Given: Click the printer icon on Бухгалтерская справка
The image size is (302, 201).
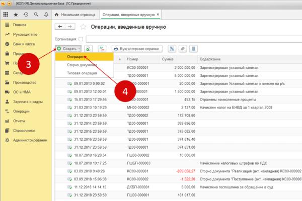Looking at the screenshot, I should (116, 49).
